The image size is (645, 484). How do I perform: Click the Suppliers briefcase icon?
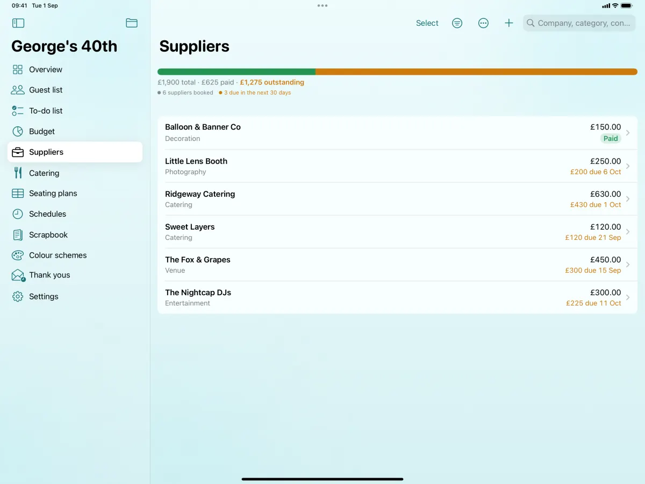(x=18, y=152)
